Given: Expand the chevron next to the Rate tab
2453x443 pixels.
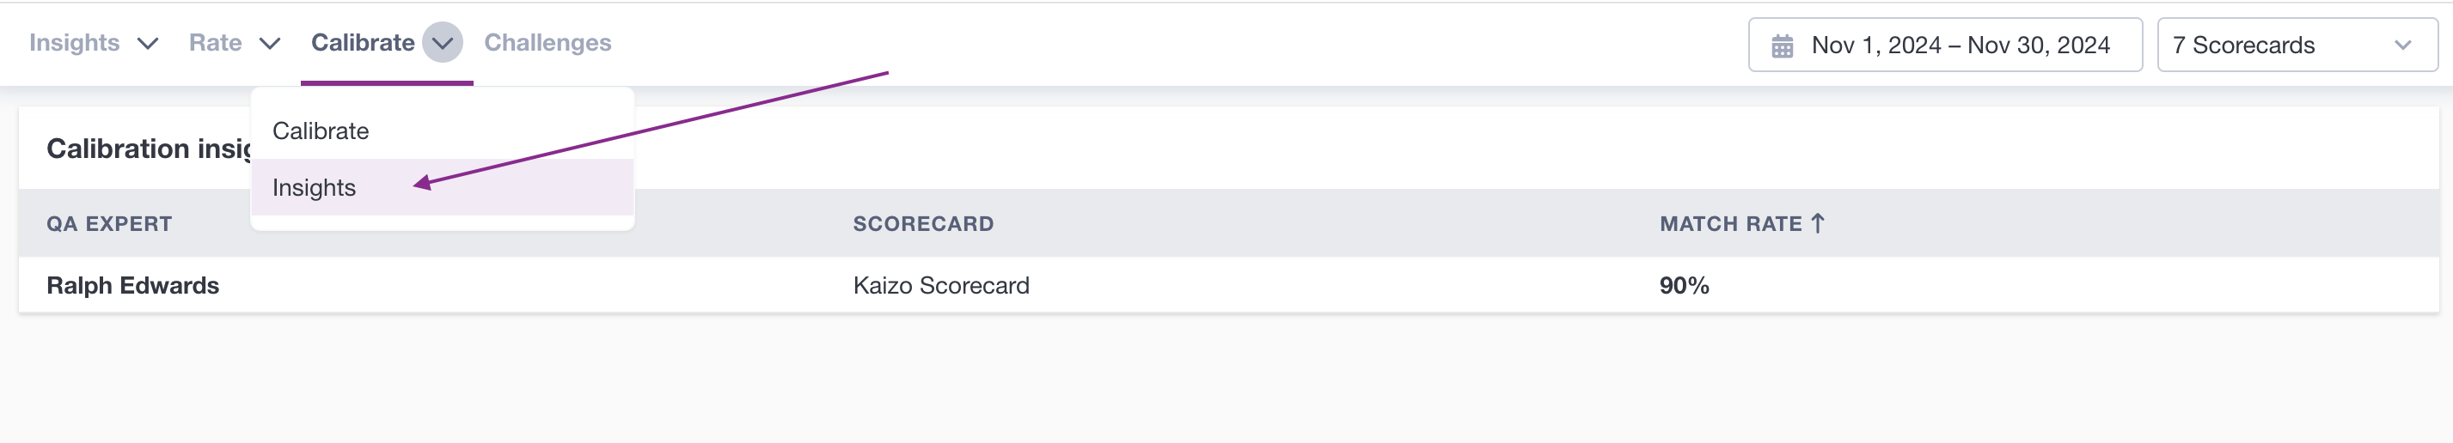Looking at the screenshot, I should (x=271, y=44).
